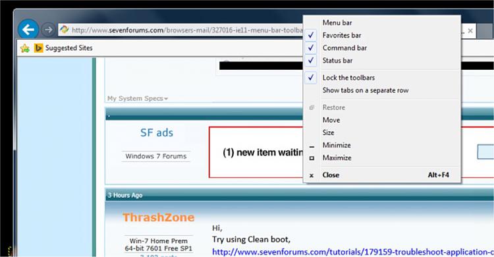Select Minimize in the context menu

(x=382, y=146)
